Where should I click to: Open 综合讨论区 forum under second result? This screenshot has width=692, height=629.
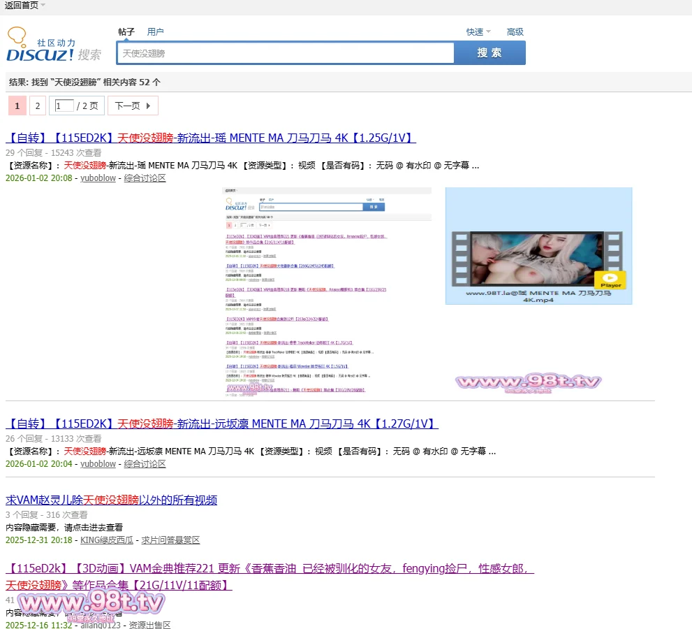tap(145, 464)
